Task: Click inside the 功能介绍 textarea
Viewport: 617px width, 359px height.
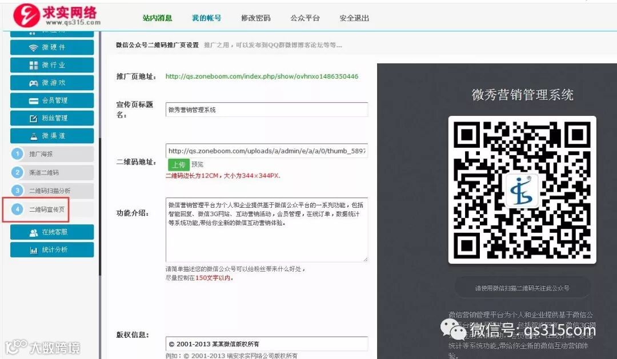Action: coord(267,229)
